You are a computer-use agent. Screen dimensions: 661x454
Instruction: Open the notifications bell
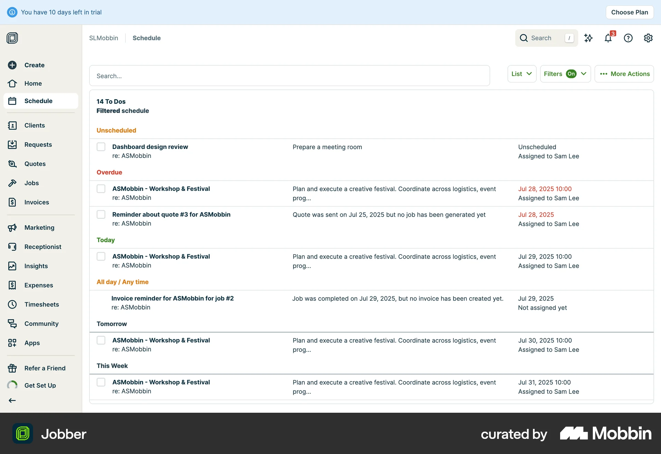[x=608, y=38]
